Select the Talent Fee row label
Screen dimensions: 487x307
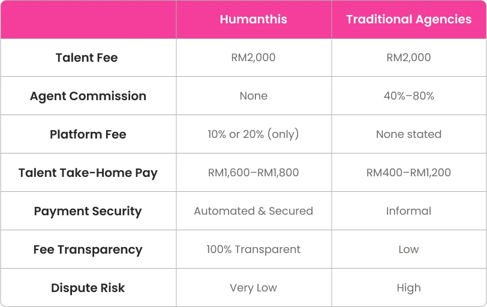tap(87, 58)
